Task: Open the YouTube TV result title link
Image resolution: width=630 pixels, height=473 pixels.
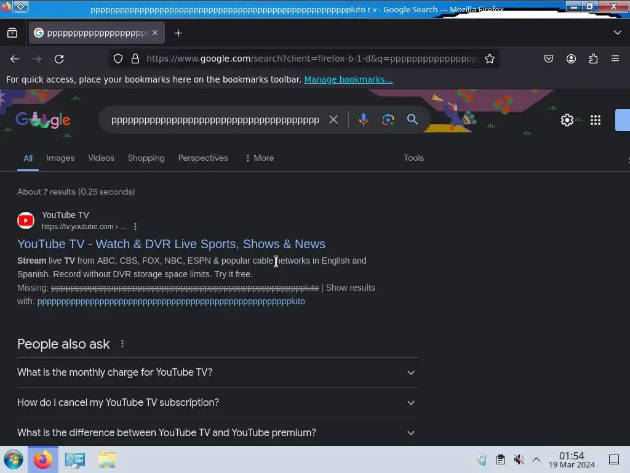Action: 171,244
